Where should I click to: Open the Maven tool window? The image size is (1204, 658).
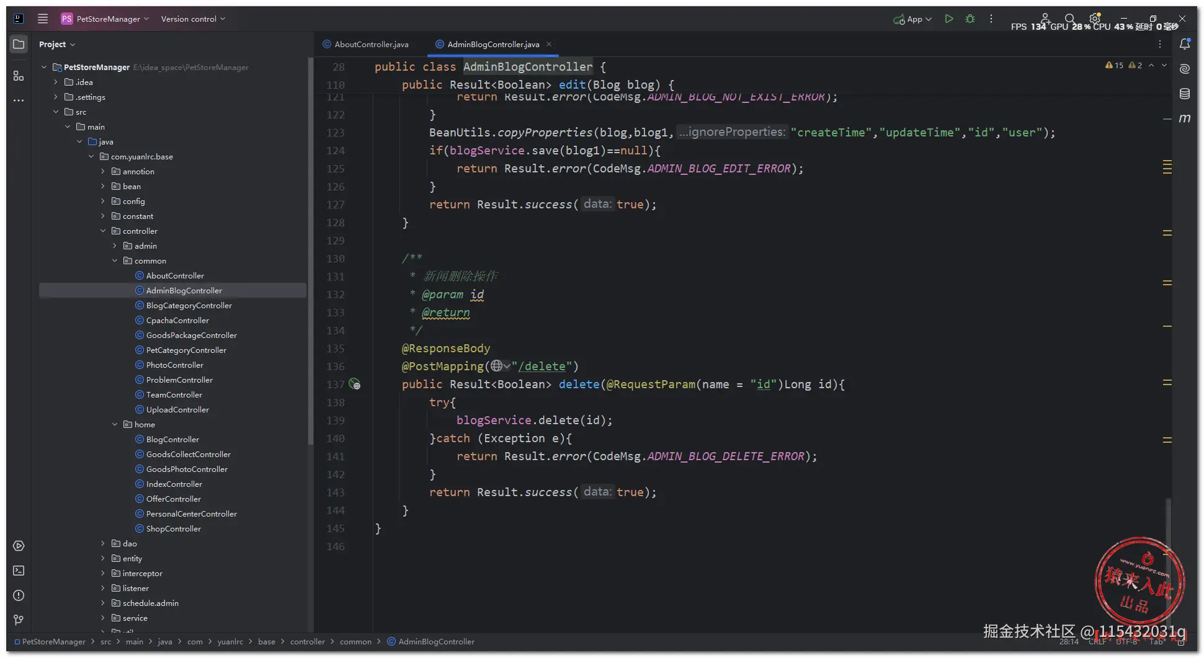coord(1185,118)
